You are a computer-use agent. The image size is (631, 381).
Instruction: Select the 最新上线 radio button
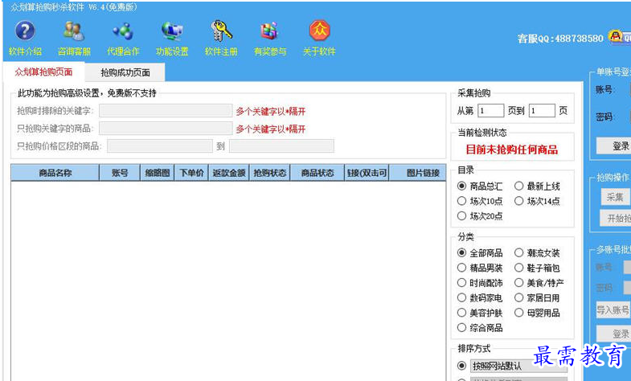coord(518,186)
